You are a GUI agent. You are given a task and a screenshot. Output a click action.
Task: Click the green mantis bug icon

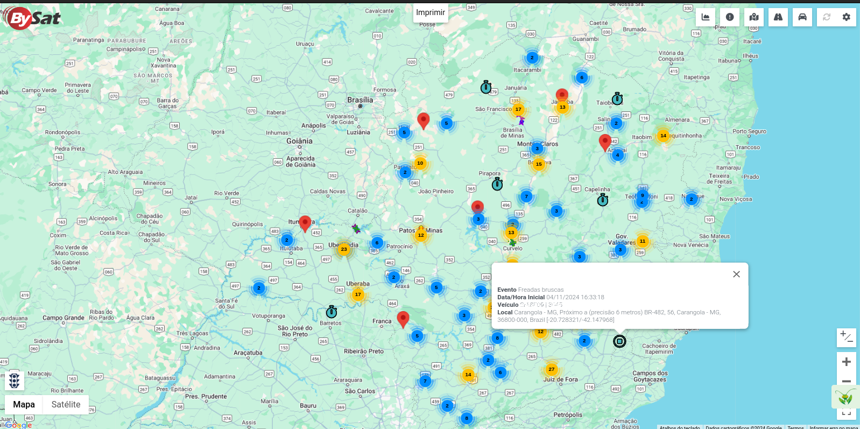(x=845, y=397)
